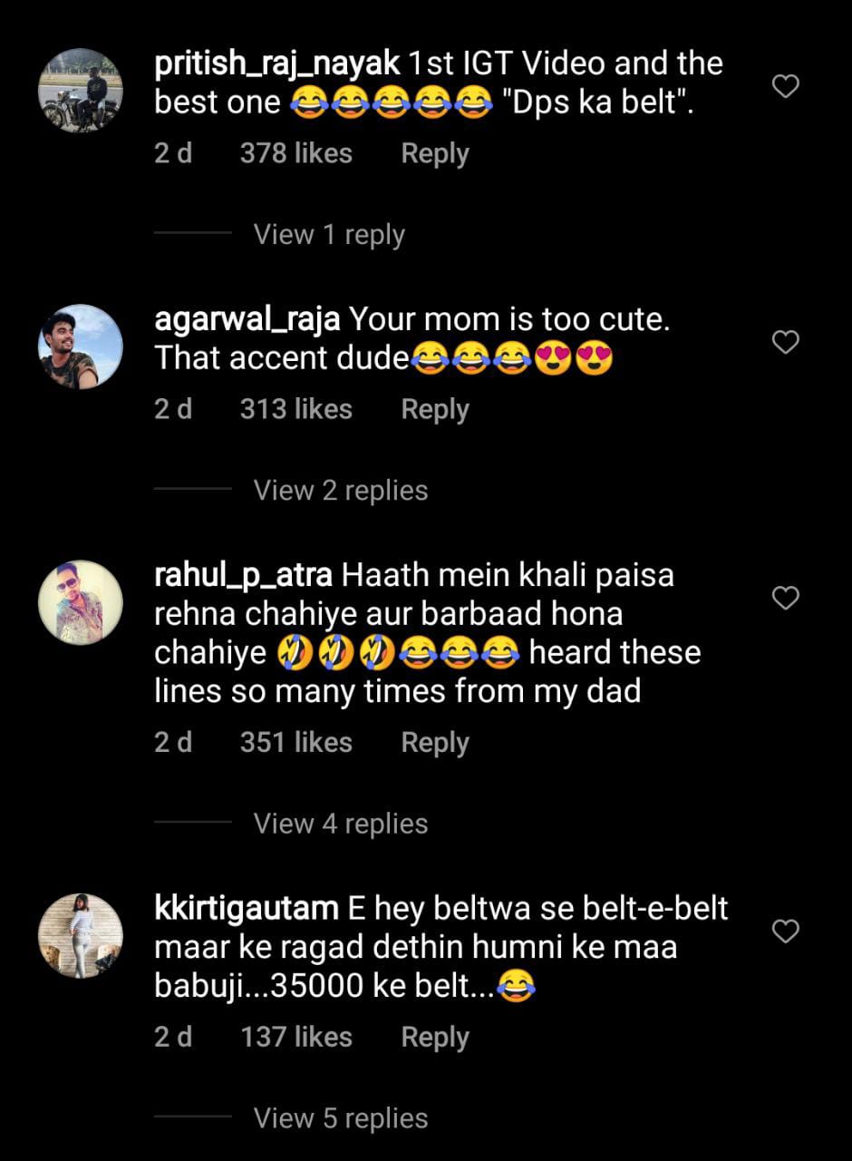Viewport: 852px width, 1161px height.
Task: View kkirtigautam's profile picture
Action: (81, 935)
